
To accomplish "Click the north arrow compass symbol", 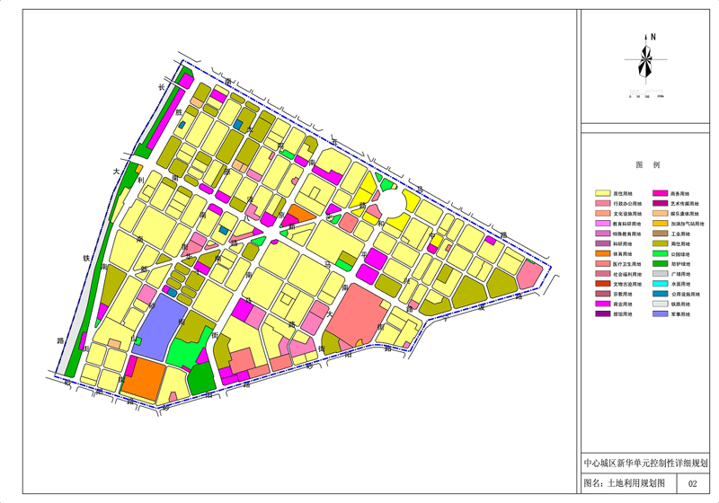I will pos(645,60).
